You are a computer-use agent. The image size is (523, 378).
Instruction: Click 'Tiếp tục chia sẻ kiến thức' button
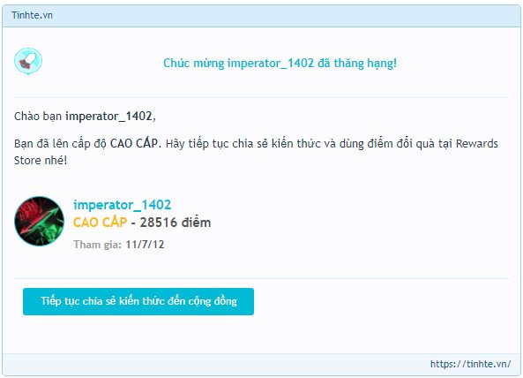(138, 301)
